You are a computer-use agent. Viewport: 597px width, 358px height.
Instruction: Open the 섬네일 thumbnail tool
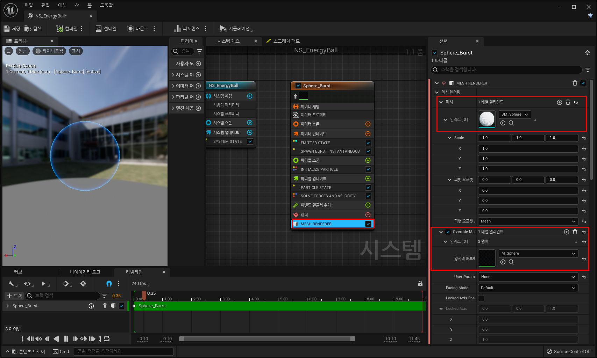click(106, 29)
